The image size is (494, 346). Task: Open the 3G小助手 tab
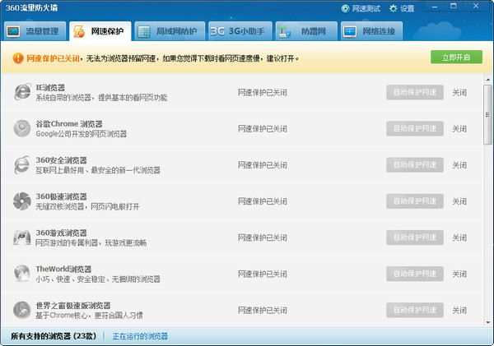[x=240, y=31]
